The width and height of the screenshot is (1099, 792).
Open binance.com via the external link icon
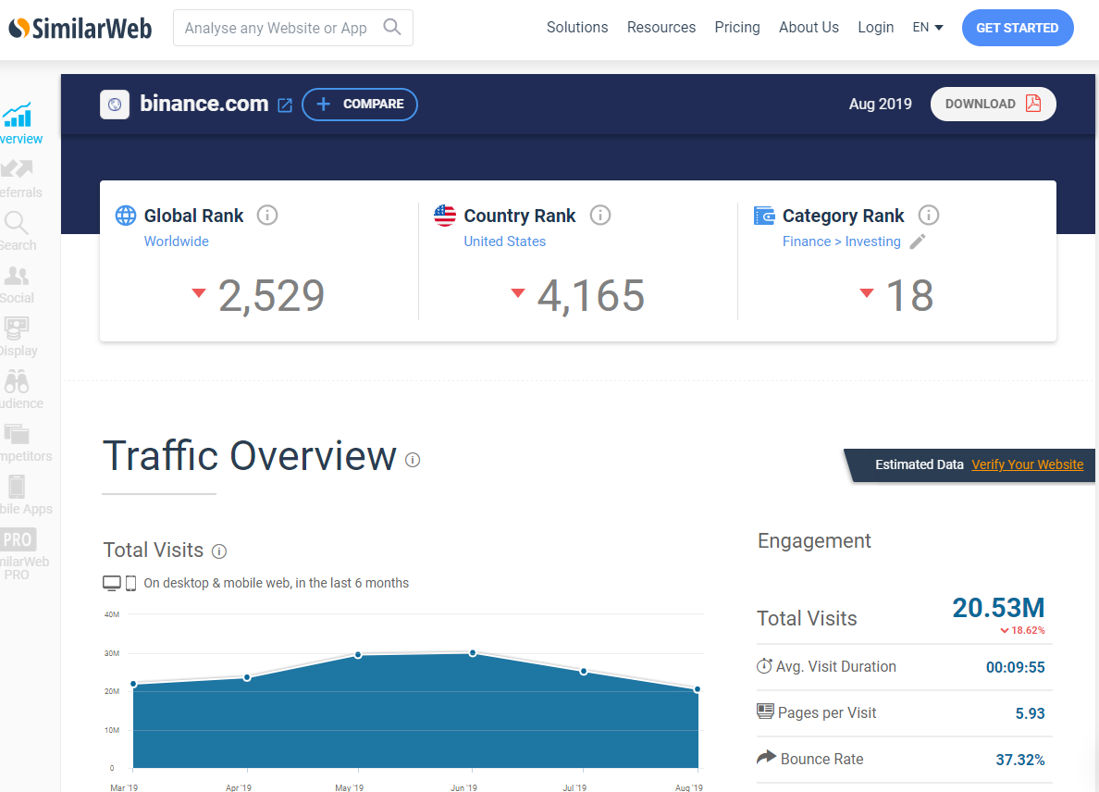(285, 105)
